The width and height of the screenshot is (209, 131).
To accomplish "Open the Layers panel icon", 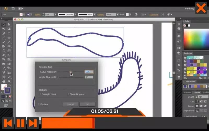I will pyautogui.click(x=179, y=77).
